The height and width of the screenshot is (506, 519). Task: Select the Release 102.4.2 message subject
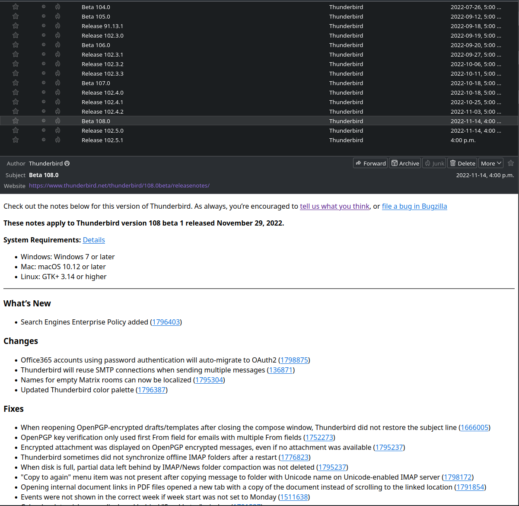pyautogui.click(x=102, y=111)
